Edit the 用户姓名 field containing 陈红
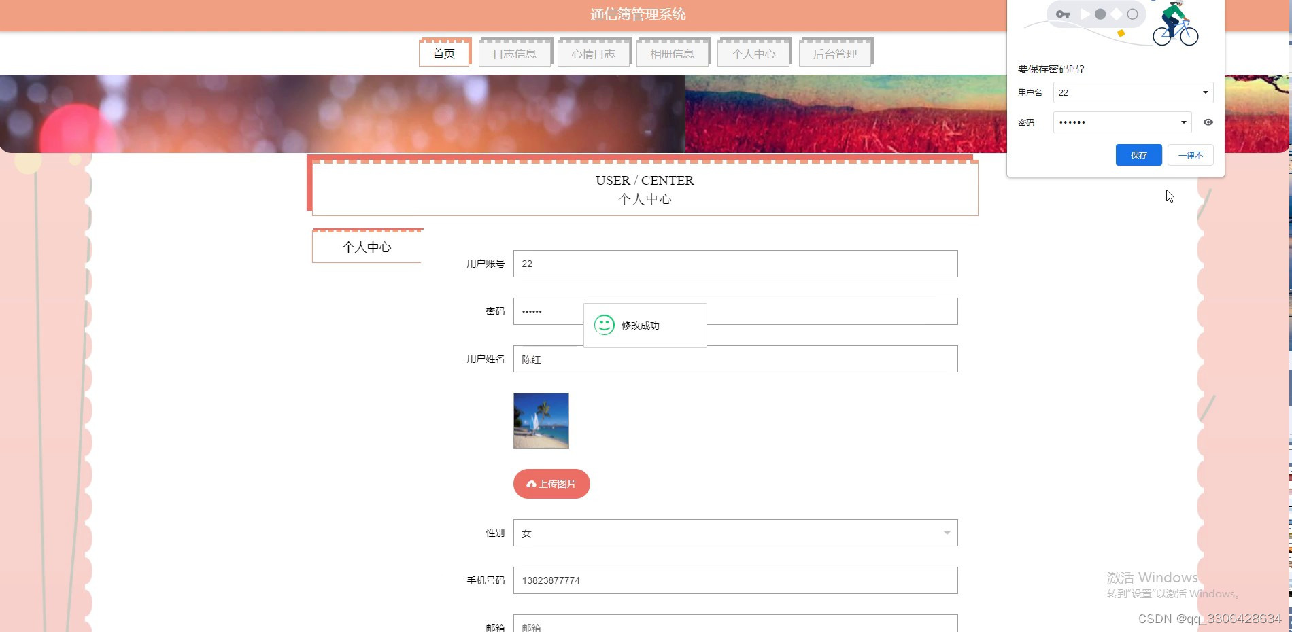The width and height of the screenshot is (1292, 632). pos(735,359)
